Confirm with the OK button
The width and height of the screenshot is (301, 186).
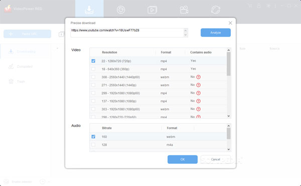click(x=183, y=159)
